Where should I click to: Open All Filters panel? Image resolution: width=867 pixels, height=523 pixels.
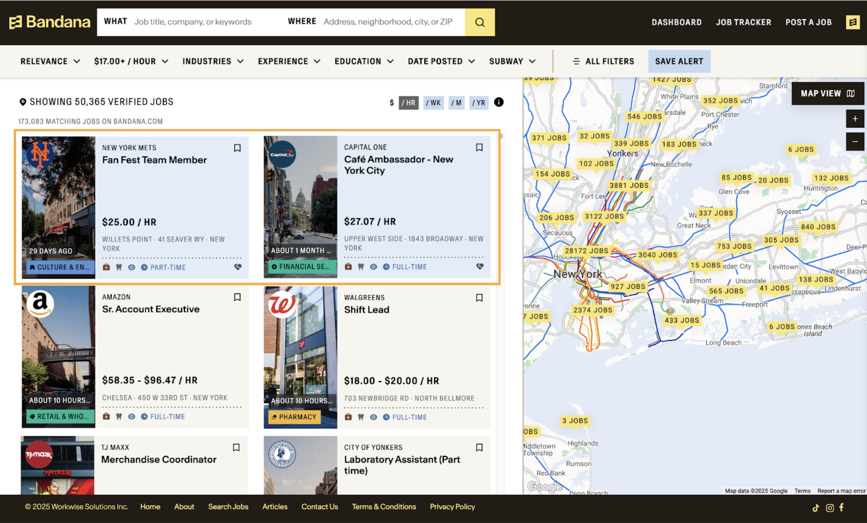point(603,61)
